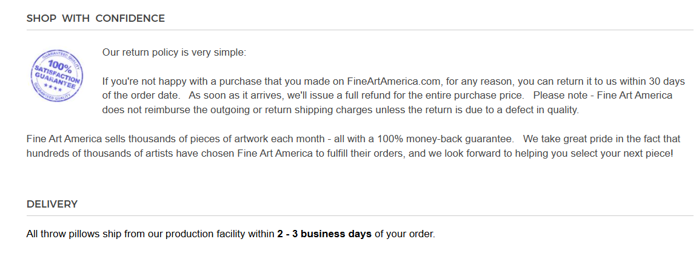Click the "defect in quality" phrase
Image resolution: width=699 pixels, height=259 pixels.
(541, 110)
